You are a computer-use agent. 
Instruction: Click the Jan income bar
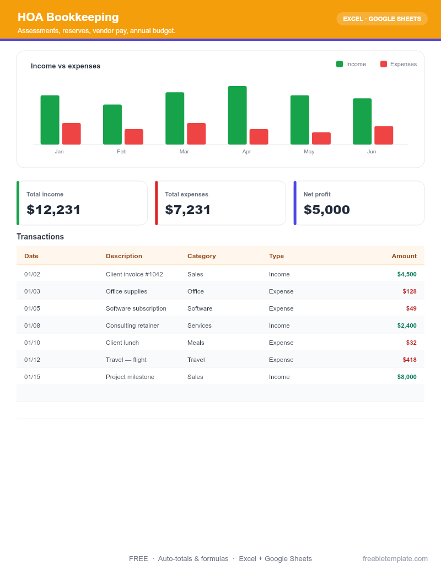(x=50, y=120)
